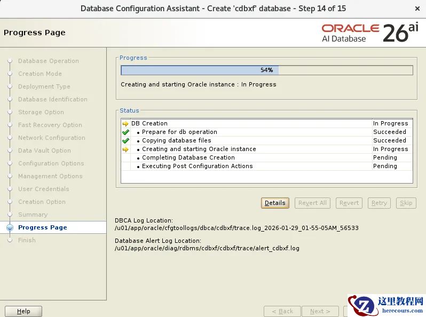Click the alert_cdbxf.log path text
This screenshot has width=426, height=317.
207,248
